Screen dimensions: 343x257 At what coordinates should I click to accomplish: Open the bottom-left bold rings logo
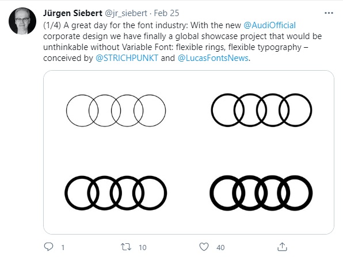[x=116, y=193]
